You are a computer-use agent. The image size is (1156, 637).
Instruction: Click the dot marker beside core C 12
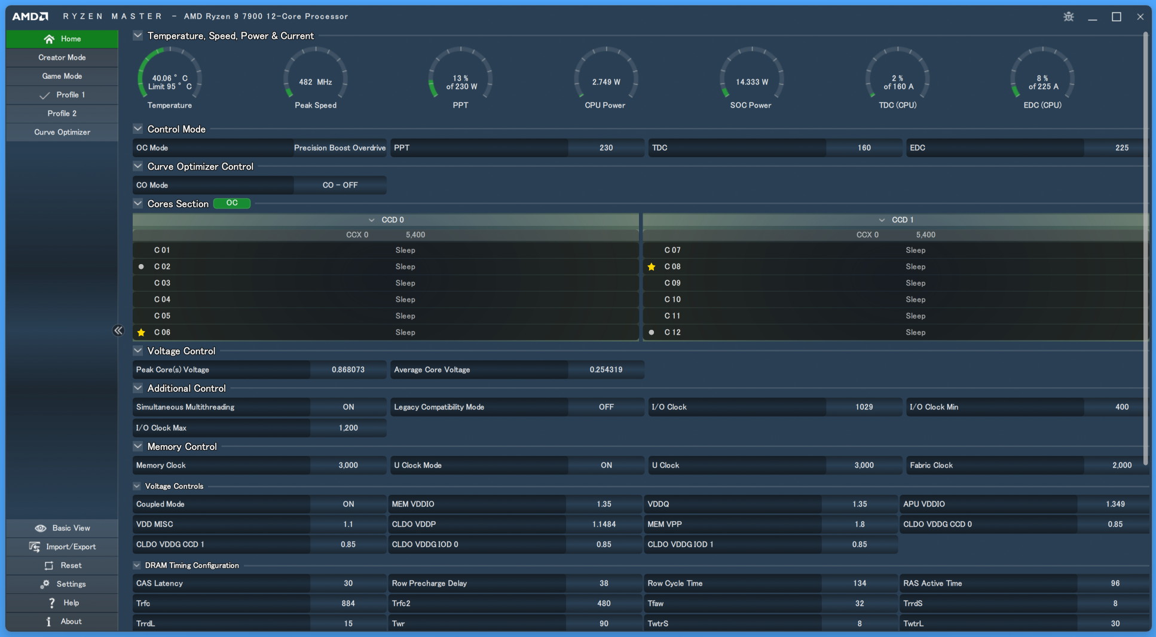pos(652,332)
